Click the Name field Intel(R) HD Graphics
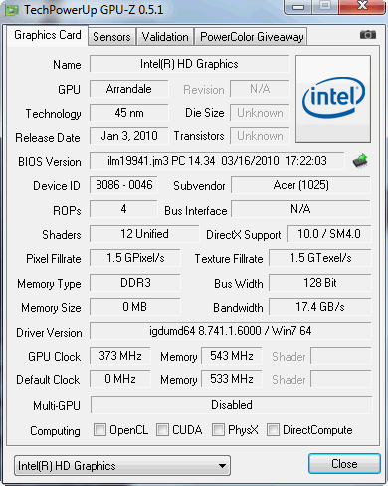The height and width of the screenshot is (486, 388). [x=189, y=64]
